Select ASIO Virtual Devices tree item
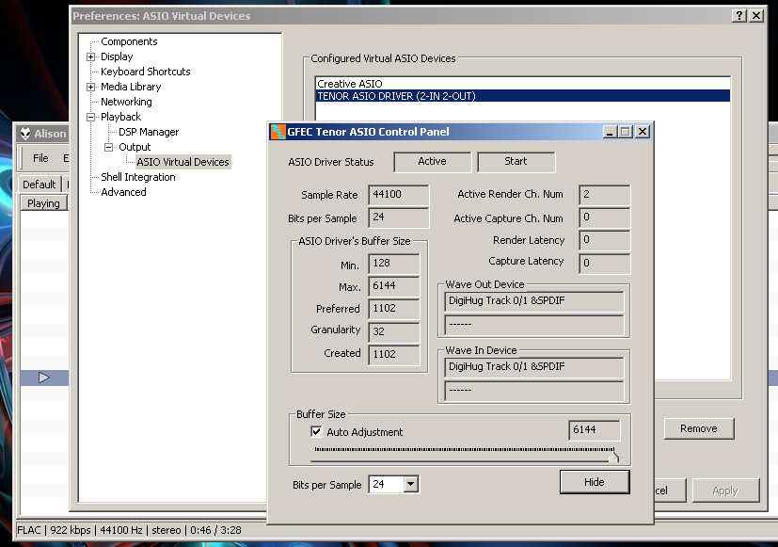The height and width of the screenshot is (547, 778). [x=183, y=162]
